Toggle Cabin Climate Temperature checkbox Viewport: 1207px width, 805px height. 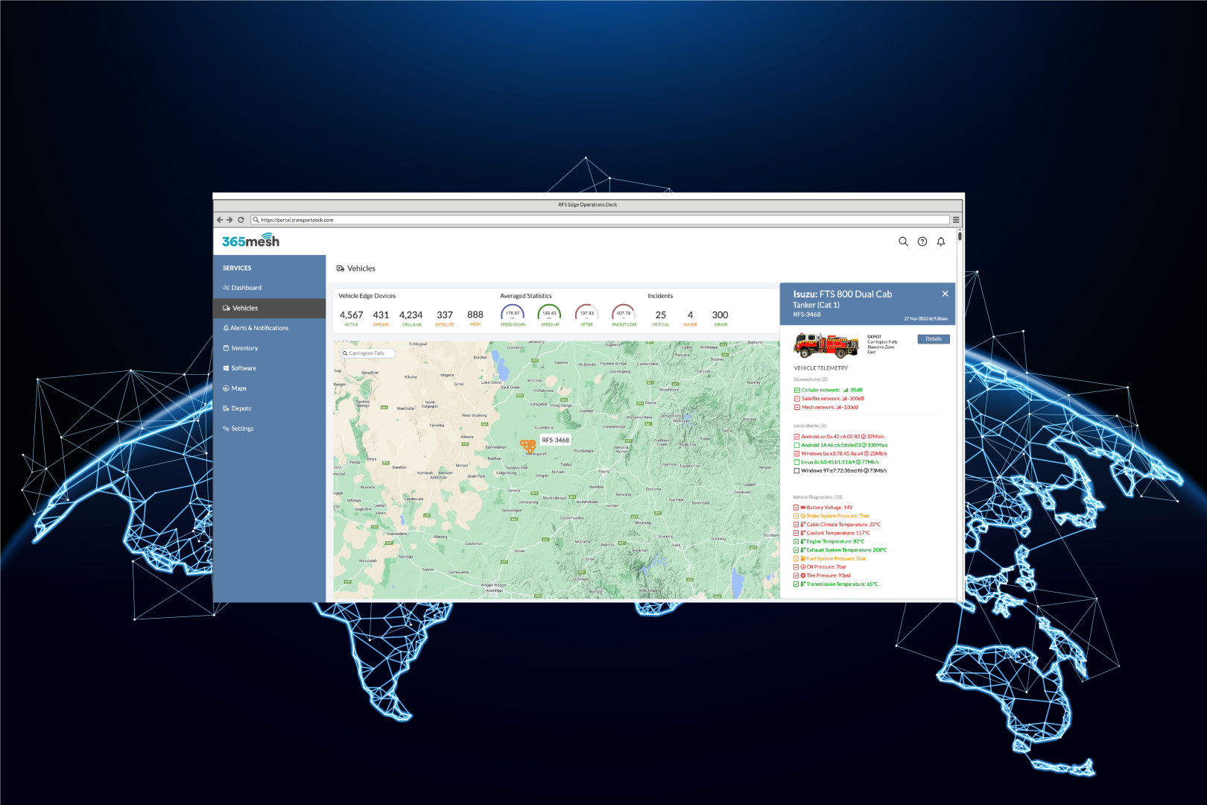click(x=796, y=525)
